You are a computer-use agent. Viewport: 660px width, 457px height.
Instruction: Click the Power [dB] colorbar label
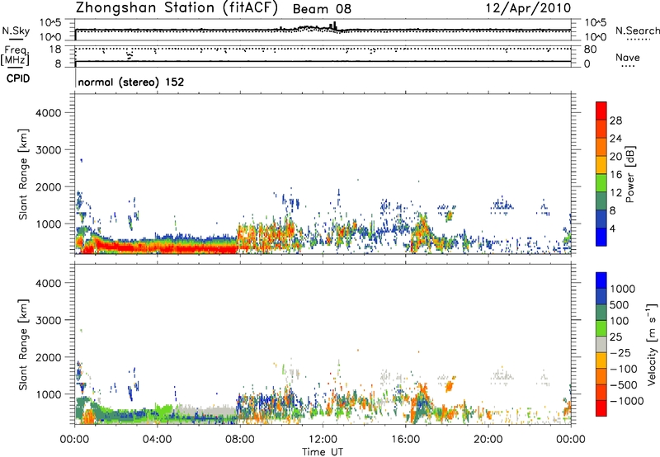[630, 174]
